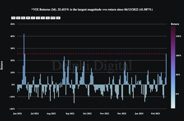Click the tallest 41.987% bar in June 2022
This screenshot has width=184, height=121.
coord(24,59)
